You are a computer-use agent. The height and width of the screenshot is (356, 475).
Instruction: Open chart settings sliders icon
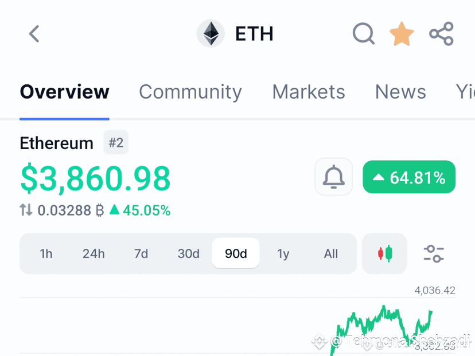pos(434,254)
